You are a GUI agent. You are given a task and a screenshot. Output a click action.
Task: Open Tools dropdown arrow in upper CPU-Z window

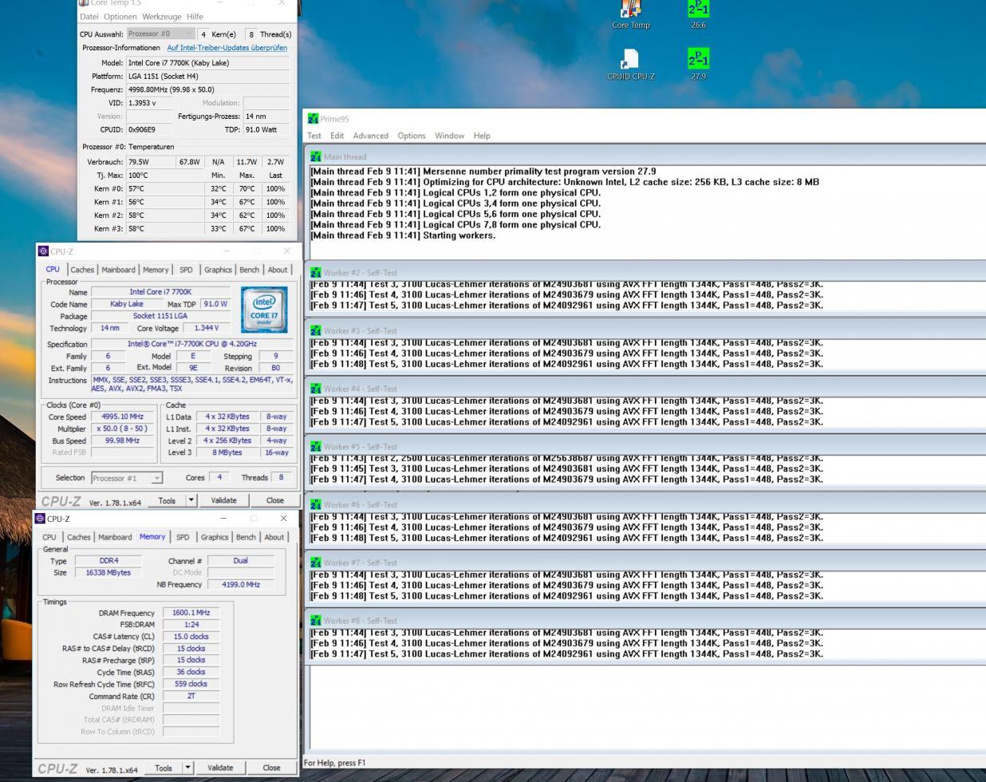[x=191, y=500]
